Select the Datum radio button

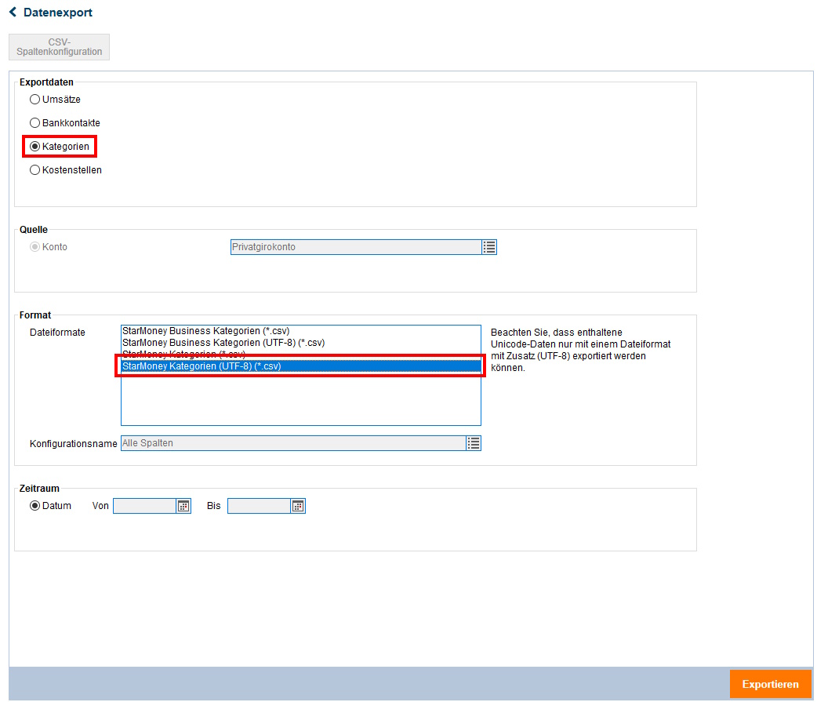34,506
